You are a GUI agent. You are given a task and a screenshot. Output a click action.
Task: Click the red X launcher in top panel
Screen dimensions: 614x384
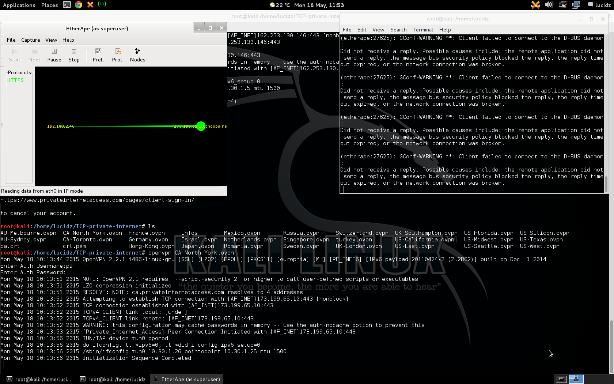[x=90, y=5]
